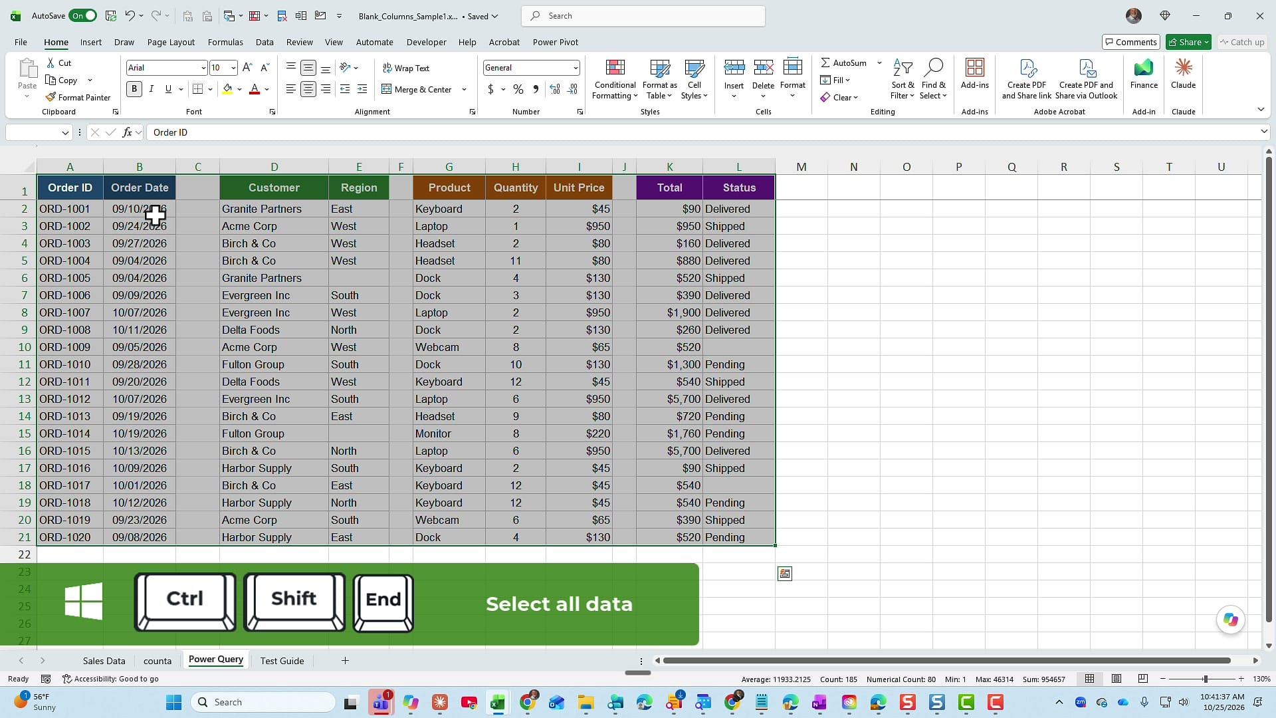Toggle Bold formatting
Image resolution: width=1276 pixels, height=718 pixels.
pyautogui.click(x=134, y=89)
